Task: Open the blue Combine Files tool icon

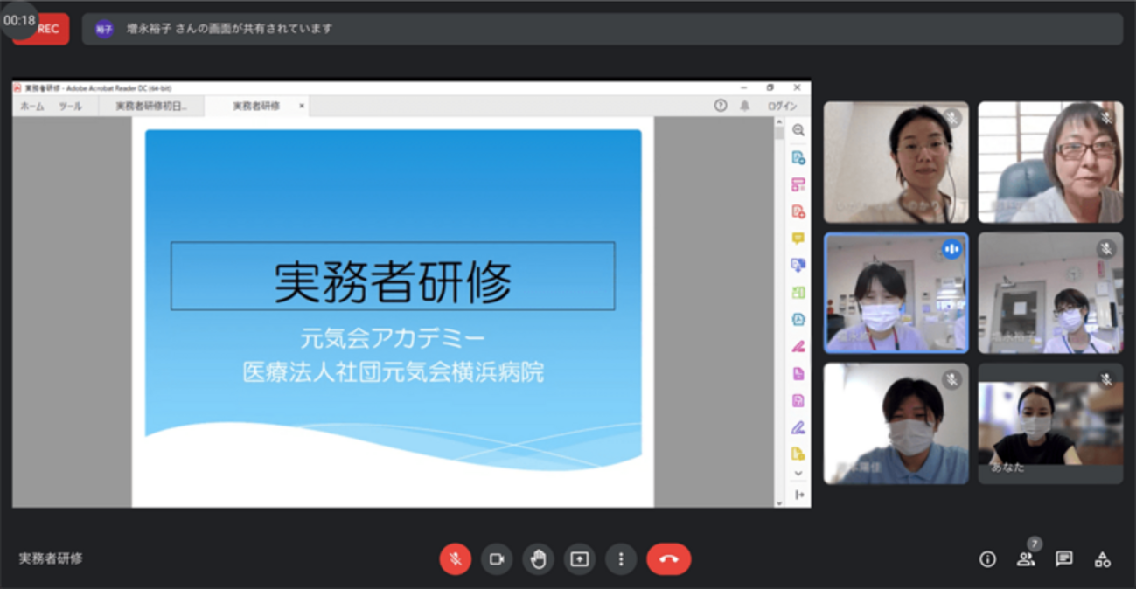Action: coord(798,266)
